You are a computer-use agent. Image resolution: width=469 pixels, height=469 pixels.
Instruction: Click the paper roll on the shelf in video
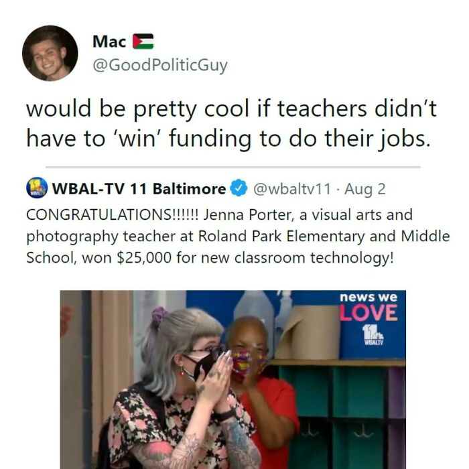309,332
